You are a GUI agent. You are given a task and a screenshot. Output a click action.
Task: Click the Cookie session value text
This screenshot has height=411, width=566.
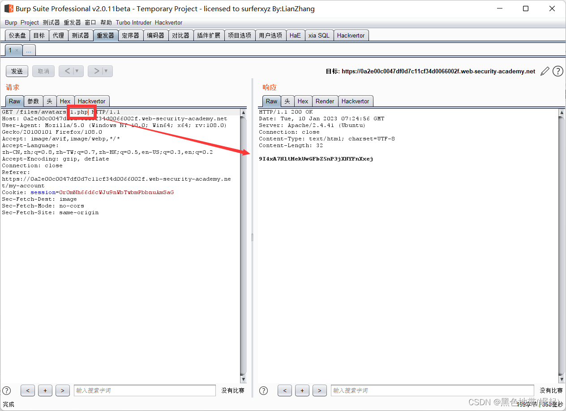116,192
